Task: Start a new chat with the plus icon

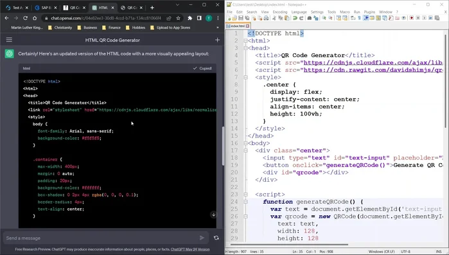Action: point(217,40)
